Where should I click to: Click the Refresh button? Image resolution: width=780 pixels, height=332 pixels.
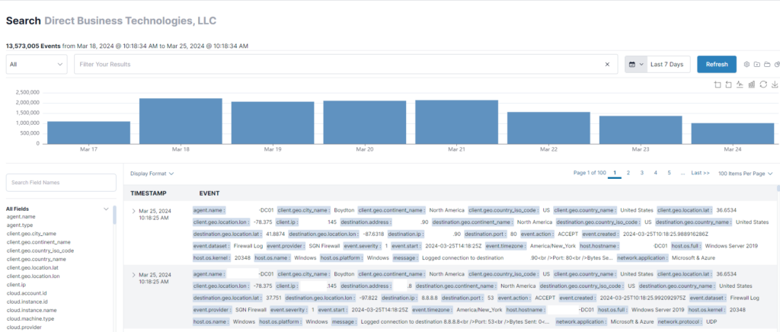coord(716,65)
